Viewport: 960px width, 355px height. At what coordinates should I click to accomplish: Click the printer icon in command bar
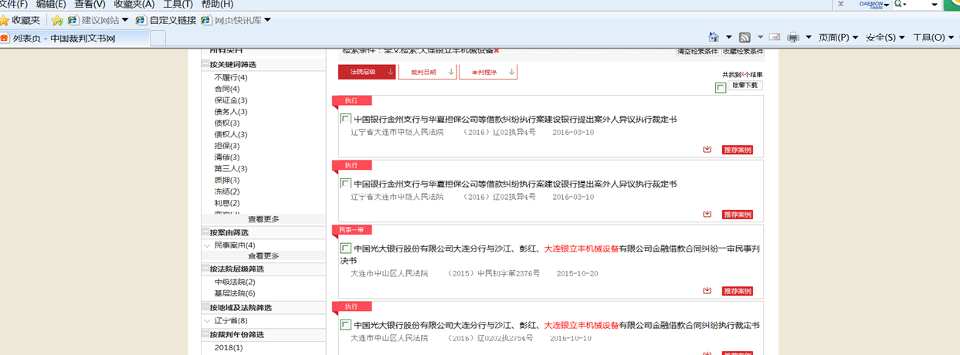[x=793, y=37]
